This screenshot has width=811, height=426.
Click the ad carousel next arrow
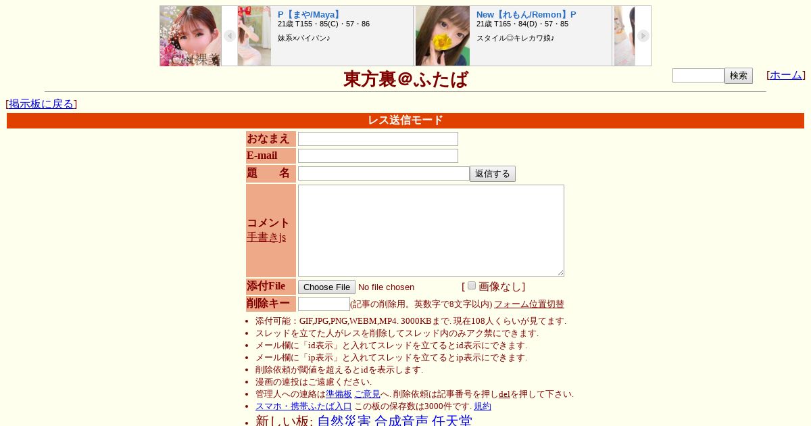click(x=643, y=36)
